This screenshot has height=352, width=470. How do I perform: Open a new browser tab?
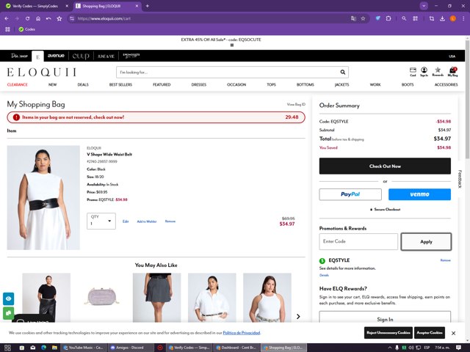tap(147, 6)
